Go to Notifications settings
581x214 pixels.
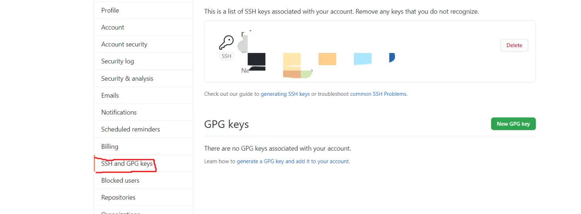119,112
